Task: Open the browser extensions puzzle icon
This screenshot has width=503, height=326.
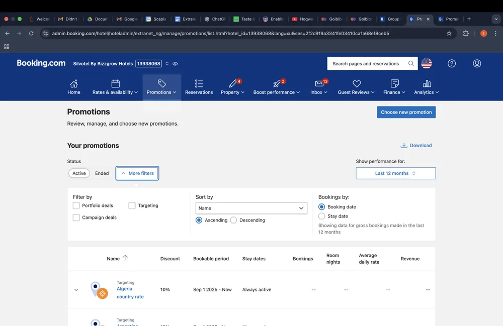Action: click(x=466, y=33)
